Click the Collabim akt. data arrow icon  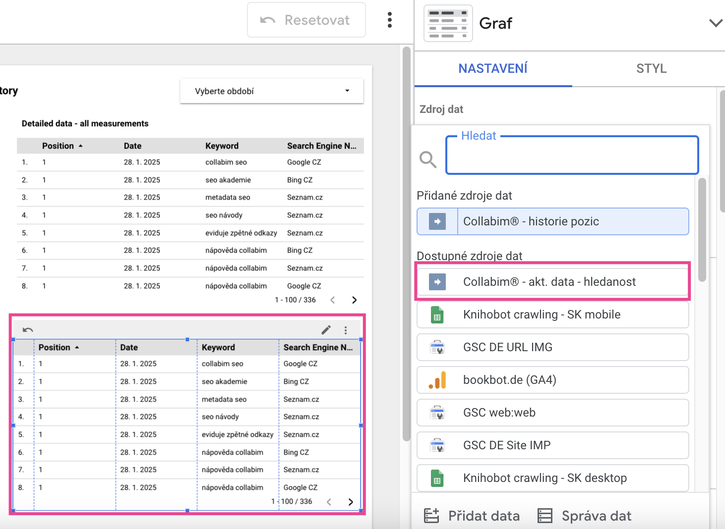pyautogui.click(x=437, y=282)
